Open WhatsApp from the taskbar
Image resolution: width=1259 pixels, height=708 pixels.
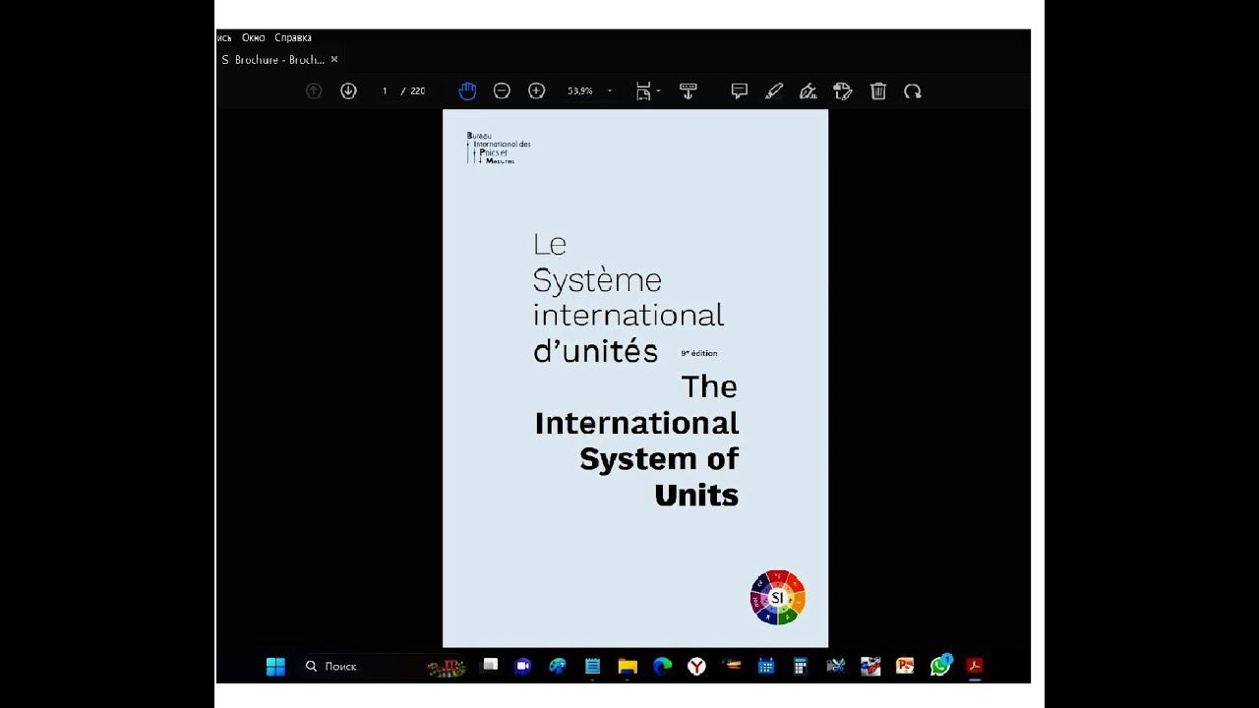[x=940, y=666]
